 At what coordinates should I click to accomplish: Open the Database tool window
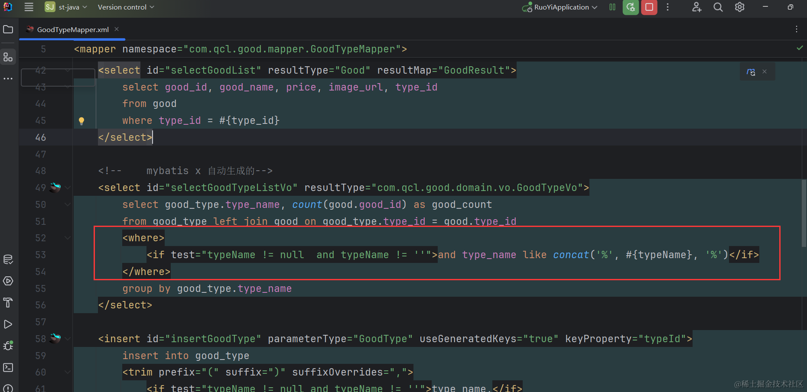click(x=8, y=259)
